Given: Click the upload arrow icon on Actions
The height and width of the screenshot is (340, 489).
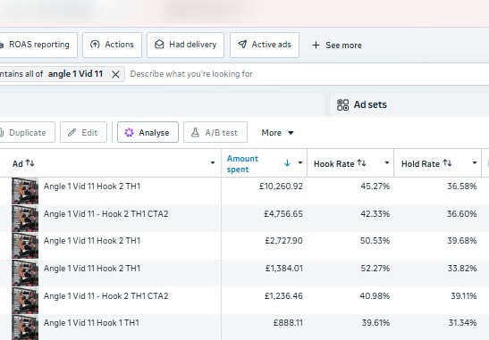Looking at the screenshot, I should tap(95, 45).
